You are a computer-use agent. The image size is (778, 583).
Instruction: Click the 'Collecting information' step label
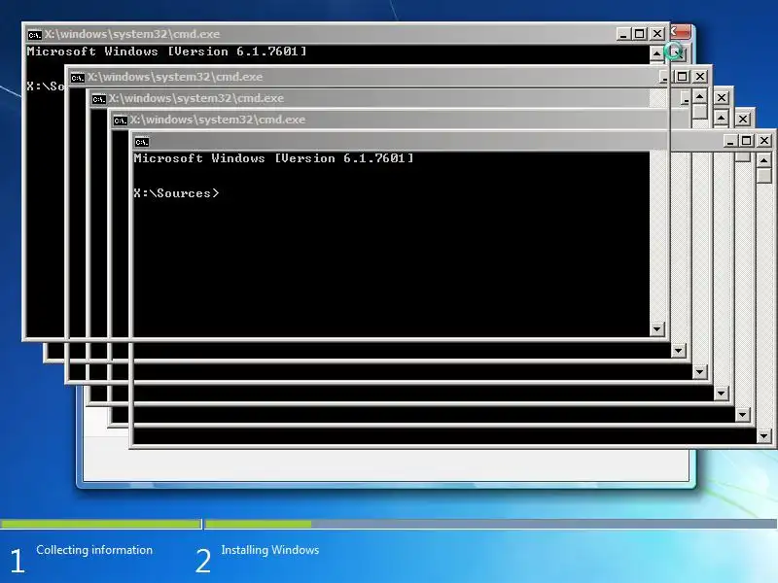(94, 550)
